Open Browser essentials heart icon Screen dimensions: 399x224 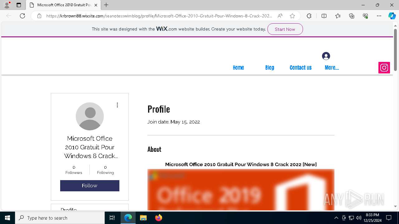[x=365, y=16]
